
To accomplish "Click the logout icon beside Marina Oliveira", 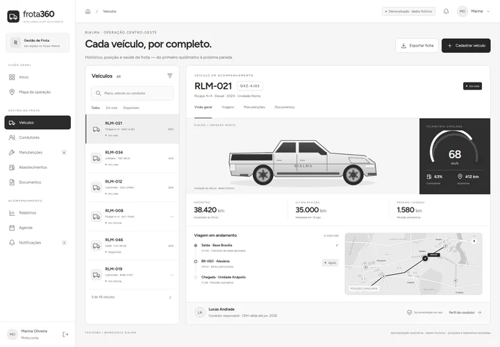I will pyautogui.click(x=65, y=335).
